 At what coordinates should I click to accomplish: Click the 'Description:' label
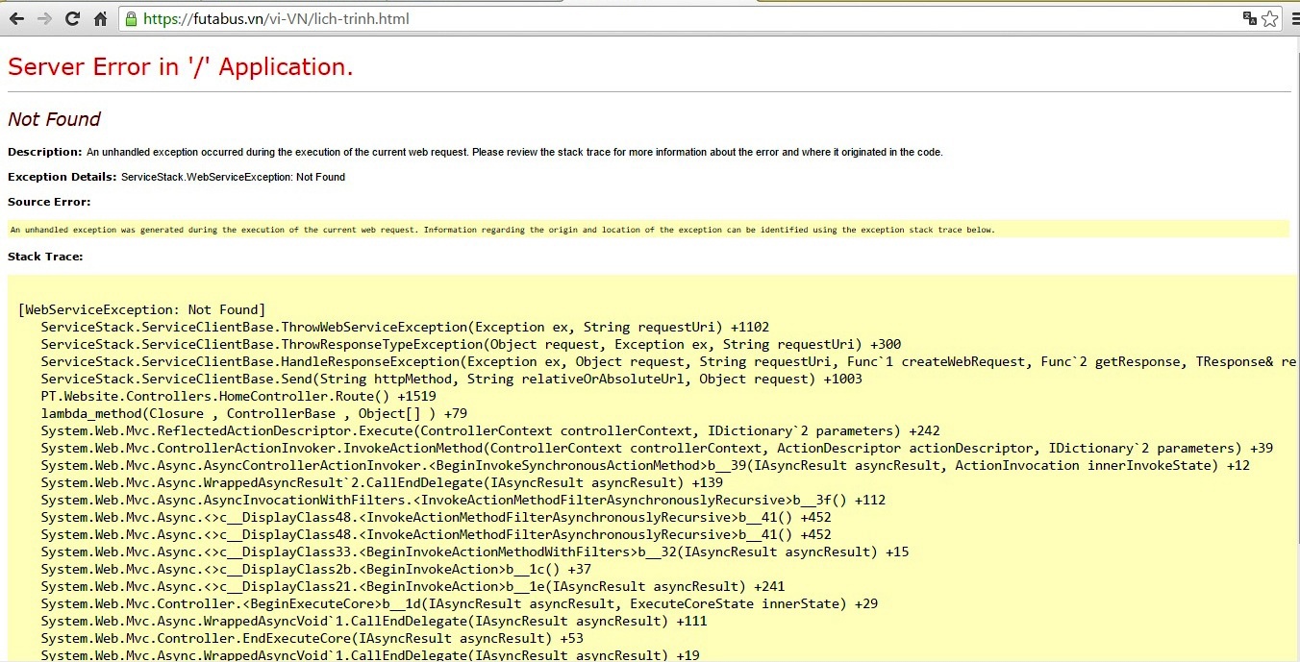(x=44, y=152)
